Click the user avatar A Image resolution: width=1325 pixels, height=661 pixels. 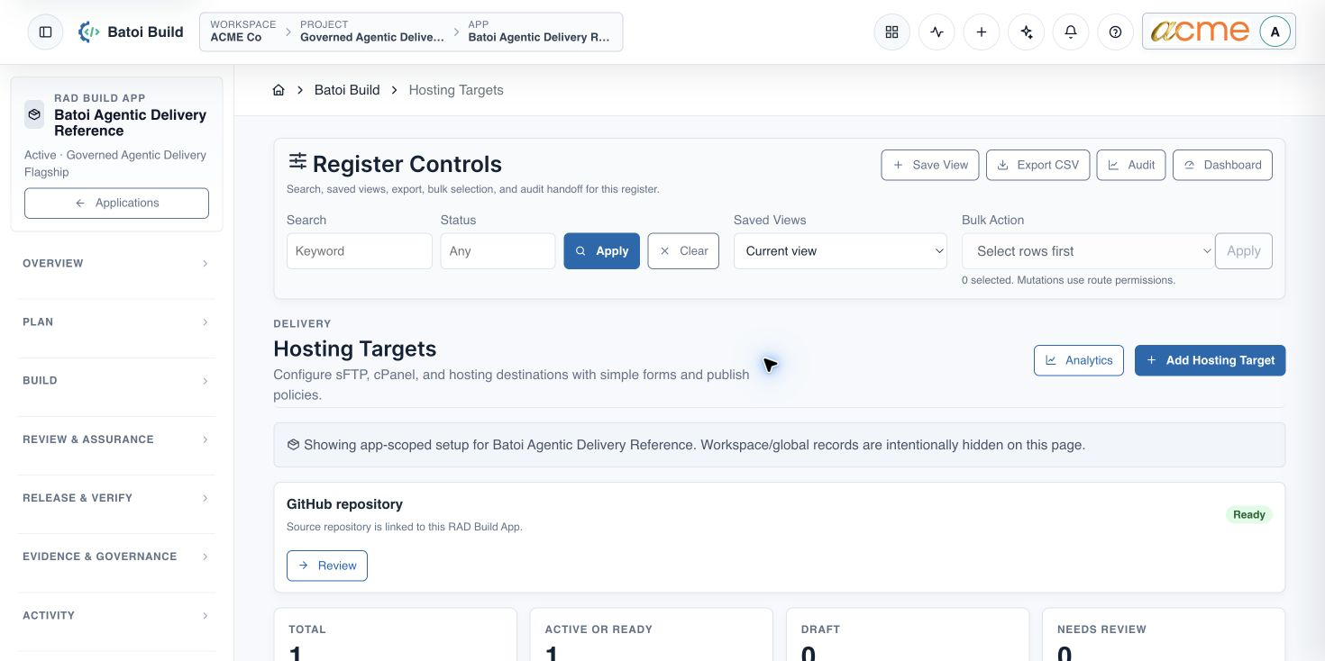pos(1275,32)
